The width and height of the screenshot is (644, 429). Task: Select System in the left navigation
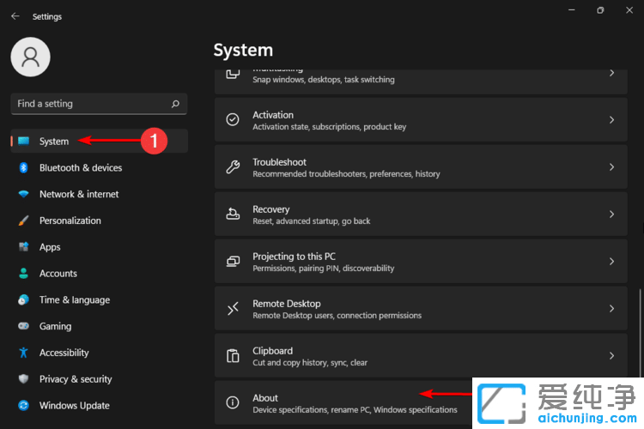(53, 142)
